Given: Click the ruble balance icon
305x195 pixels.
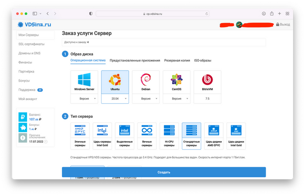Looking at the screenshot, I should [x=23, y=117].
